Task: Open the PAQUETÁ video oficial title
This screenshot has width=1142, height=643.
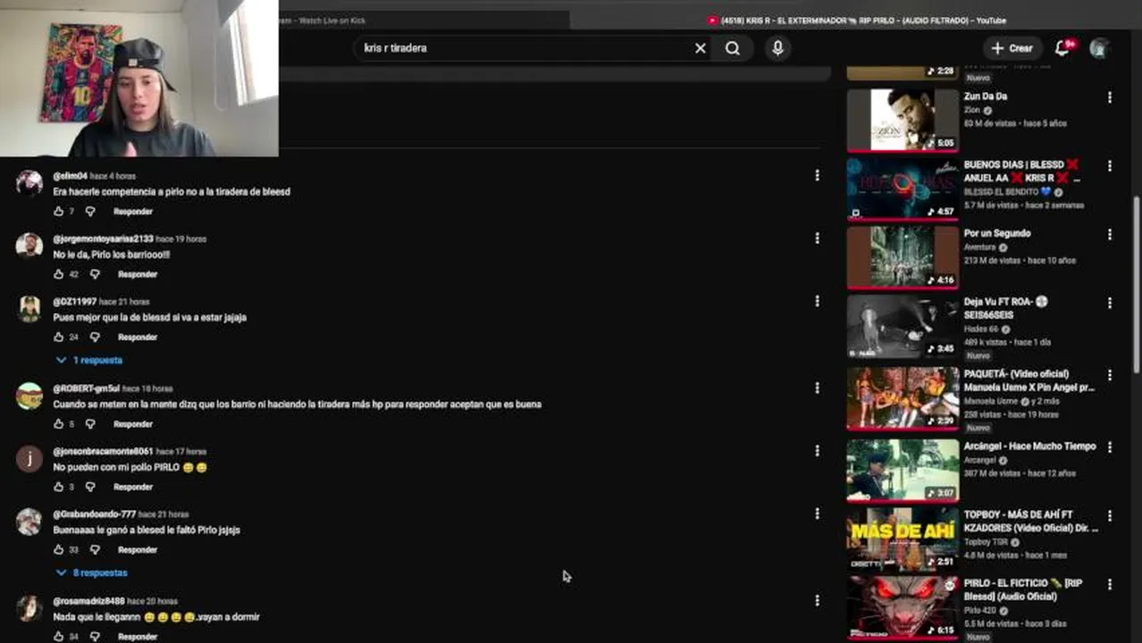Action: (1029, 380)
